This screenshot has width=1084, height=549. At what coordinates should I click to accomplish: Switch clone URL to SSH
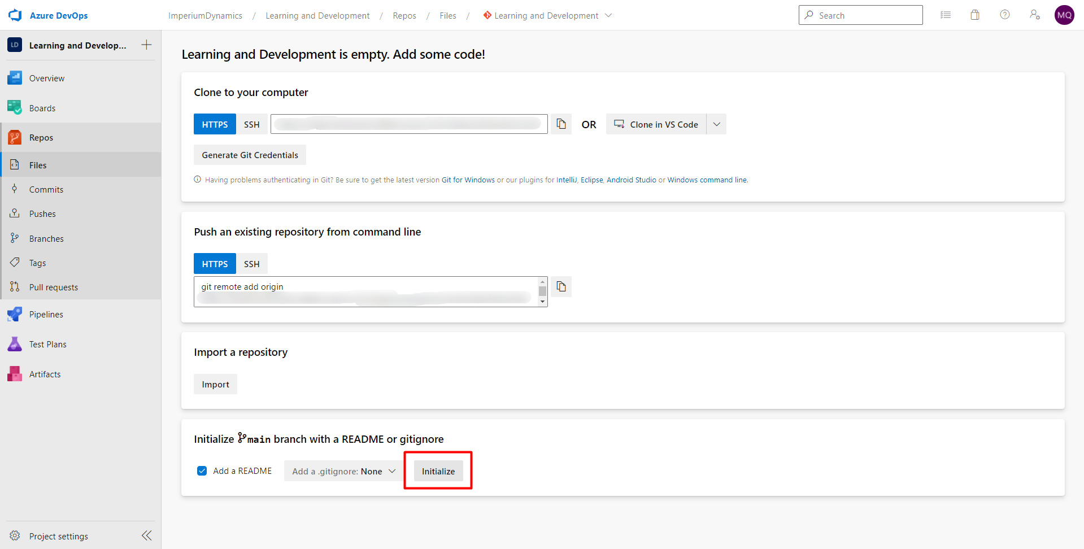click(251, 124)
